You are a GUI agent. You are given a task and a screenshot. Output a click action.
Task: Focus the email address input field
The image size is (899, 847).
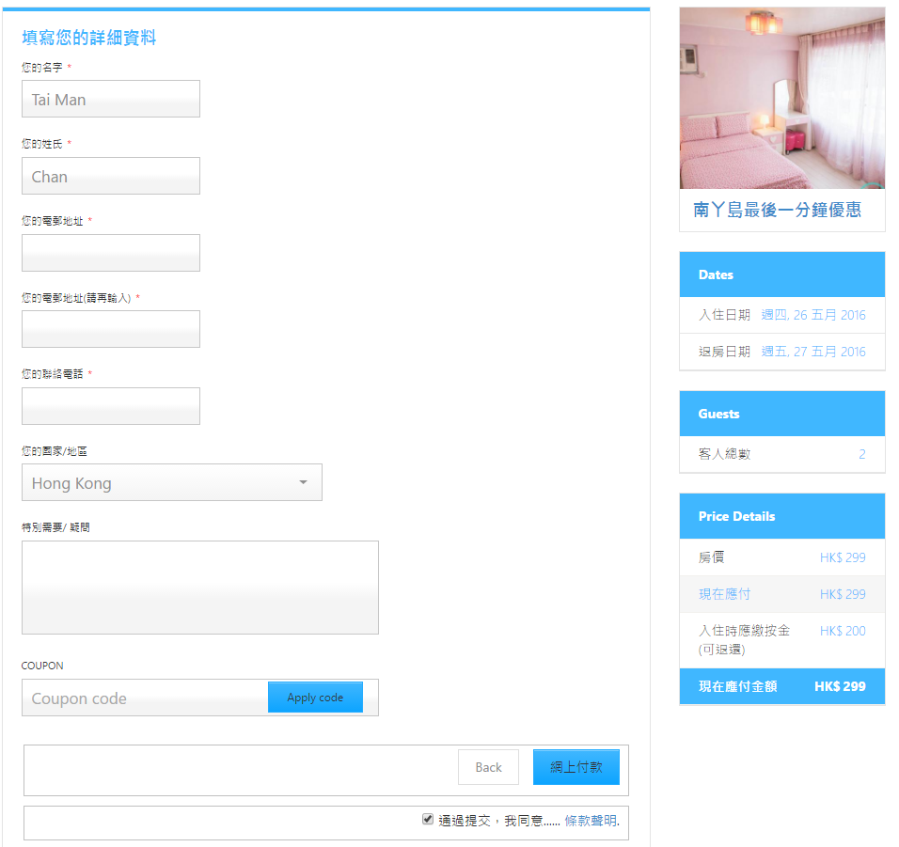[110, 253]
